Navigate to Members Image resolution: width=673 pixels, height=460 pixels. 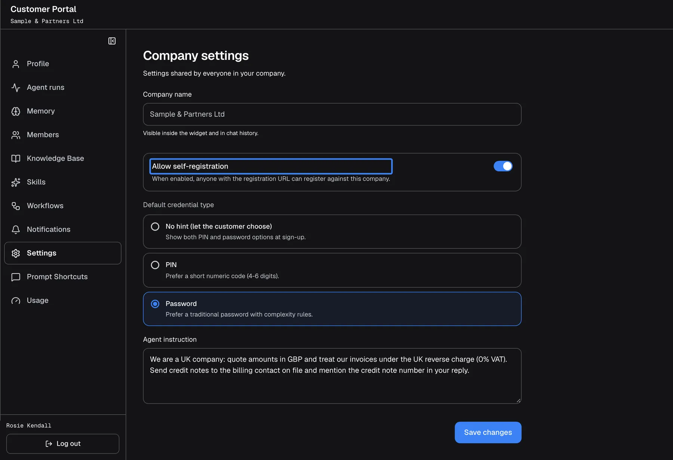[63, 135]
